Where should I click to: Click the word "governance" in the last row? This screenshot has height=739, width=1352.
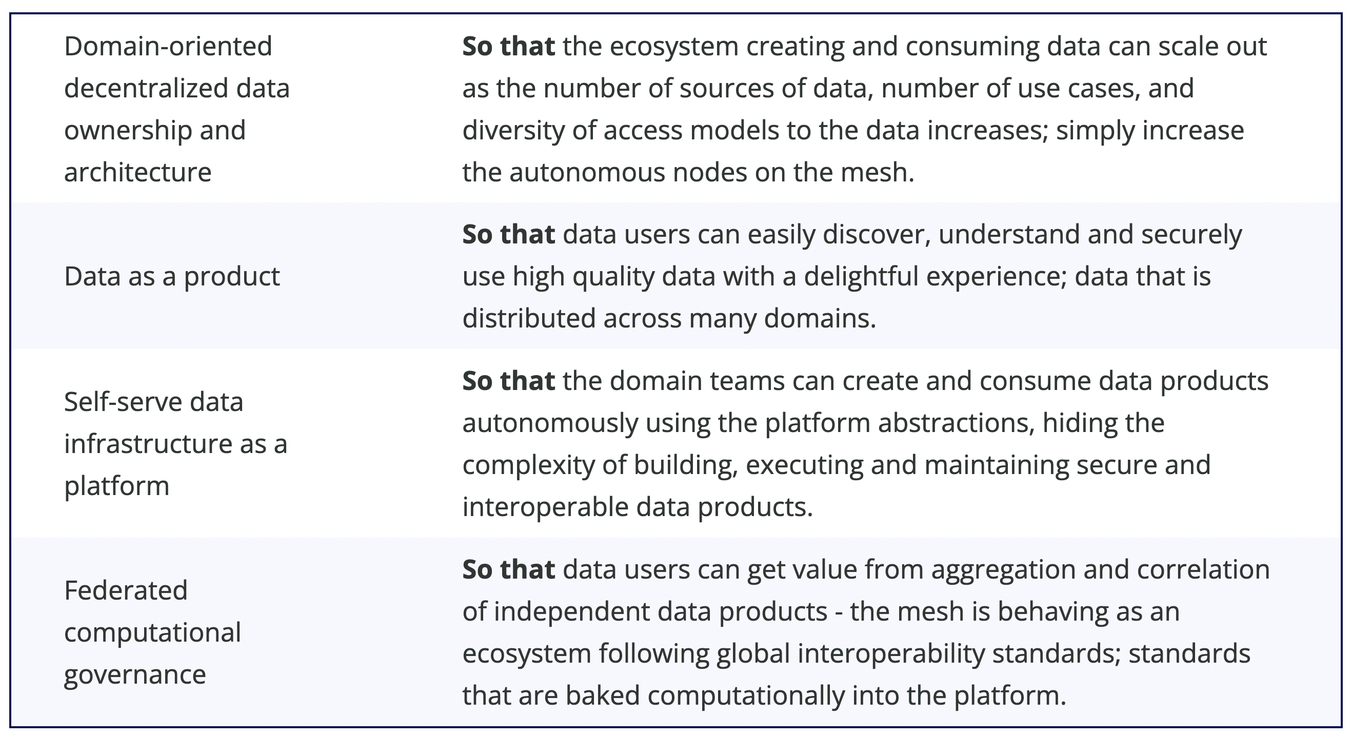tap(135, 674)
